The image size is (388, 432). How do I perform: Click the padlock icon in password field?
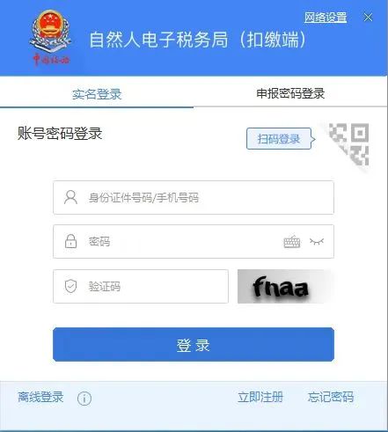pos(70,241)
